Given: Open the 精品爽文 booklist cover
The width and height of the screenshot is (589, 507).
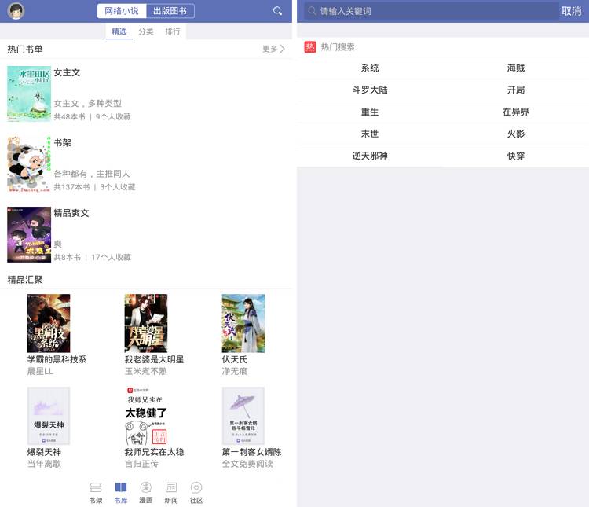Looking at the screenshot, I should (29, 234).
